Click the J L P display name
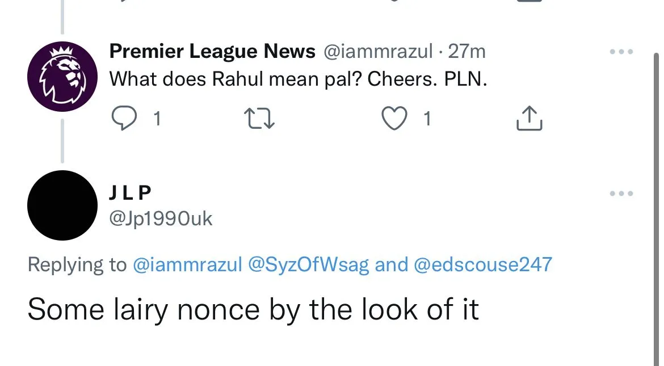This screenshot has height=366, width=664. tap(130, 193)
